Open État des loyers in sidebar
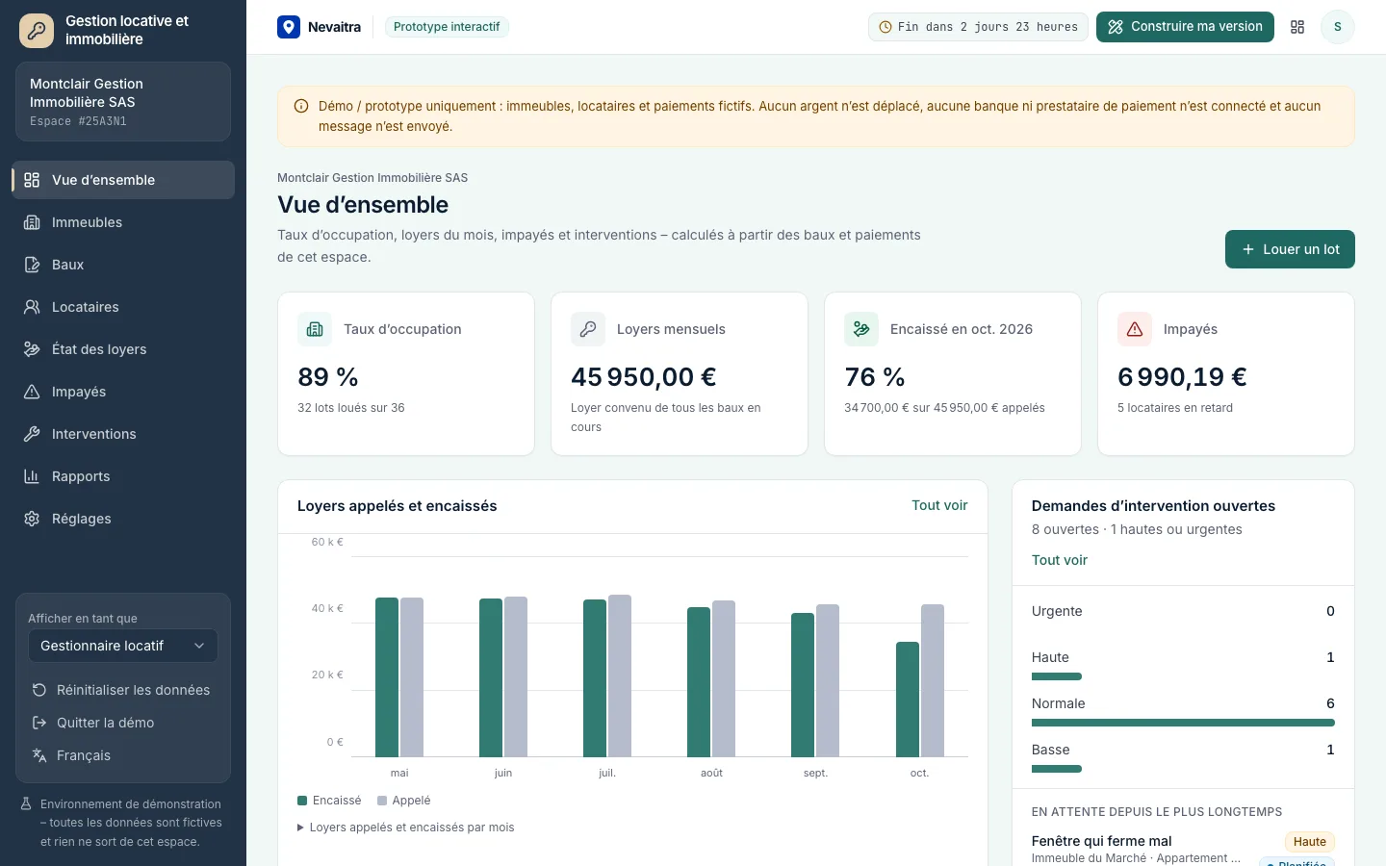1386x866 pixels. pyautogui.click(x=123, y=349)
